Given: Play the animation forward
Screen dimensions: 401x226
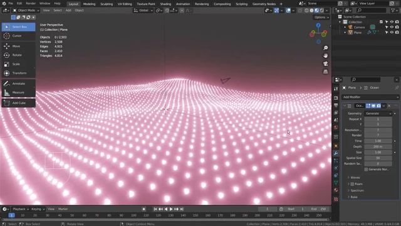Looking at the screenshot, I should (x=171, y=209).
